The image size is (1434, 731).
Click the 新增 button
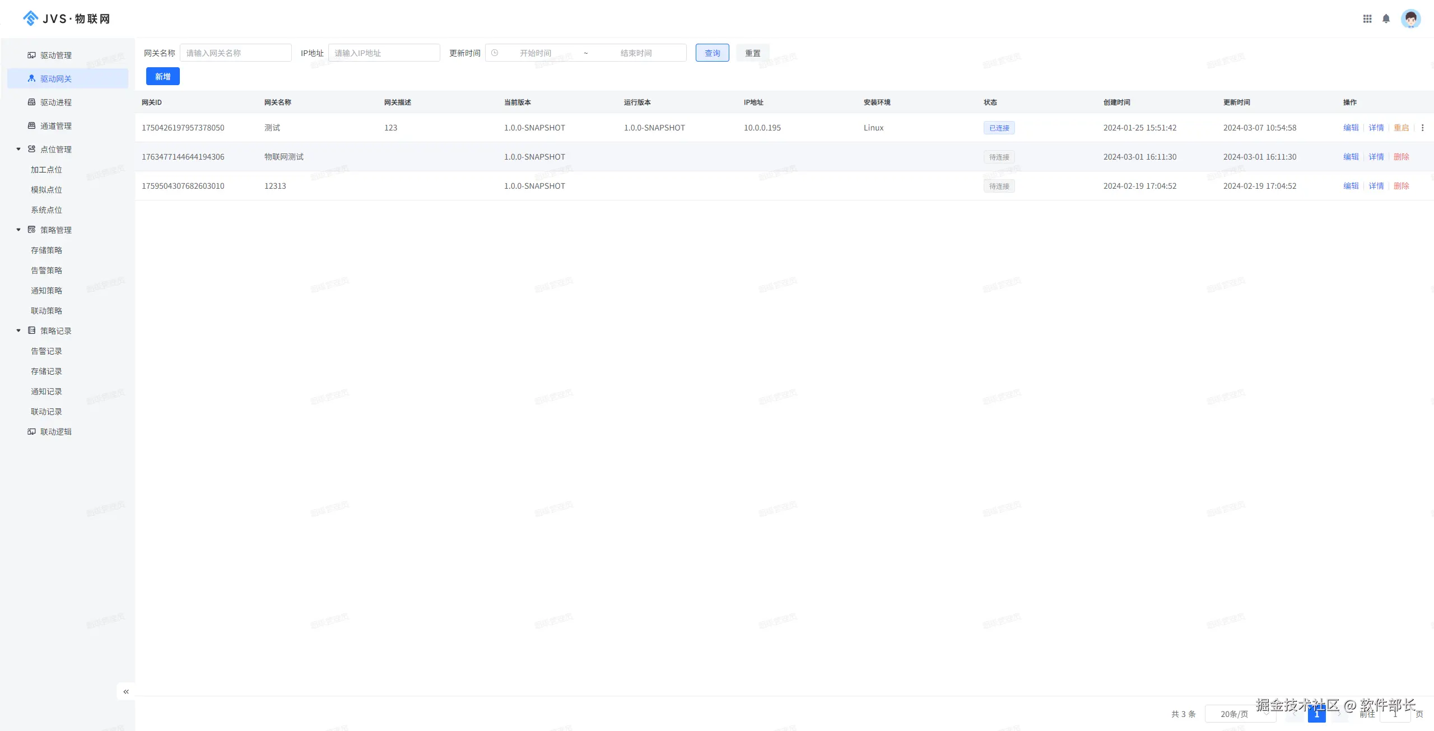[x=162, y=76]
